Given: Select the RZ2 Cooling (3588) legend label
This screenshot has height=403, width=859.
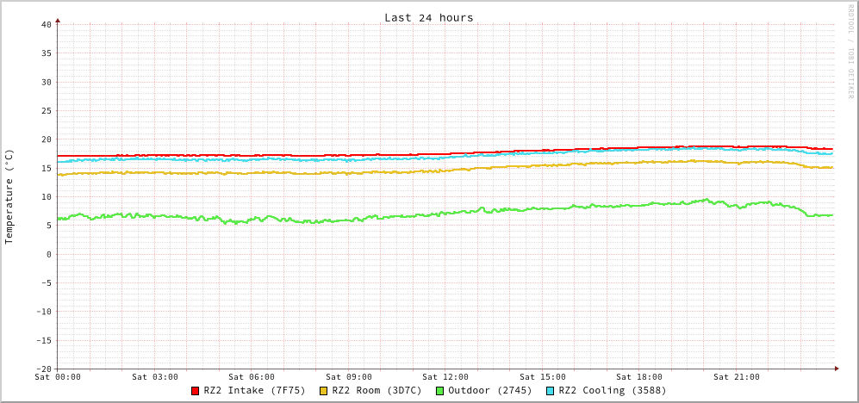Looking at the screenshot, I should pyautogui.click(x=612, y=391).
